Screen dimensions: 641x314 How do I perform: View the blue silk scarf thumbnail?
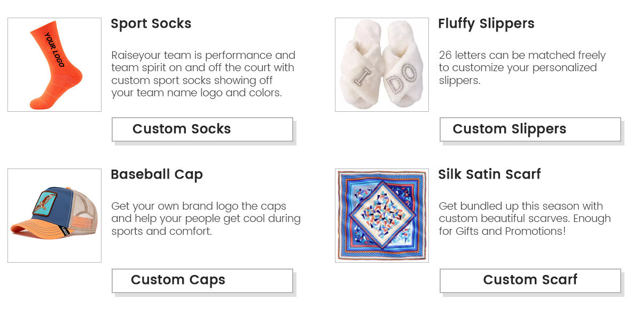point(381,215)
